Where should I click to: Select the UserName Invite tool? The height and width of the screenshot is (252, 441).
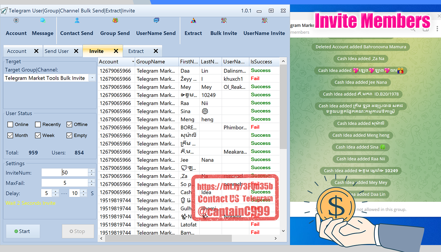pyautogui.click(x=264, y=27)
